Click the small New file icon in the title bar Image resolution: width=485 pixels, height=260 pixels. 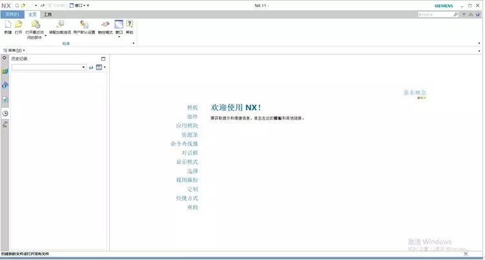[x=17, y=6]
